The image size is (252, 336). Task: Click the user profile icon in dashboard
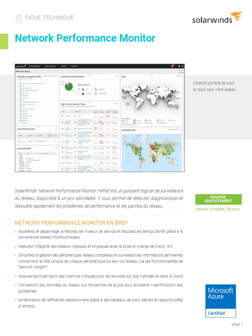179,66
